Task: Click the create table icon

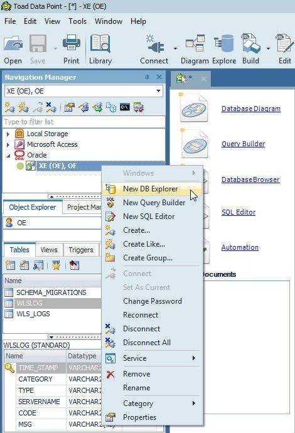Action: (10, 265)
